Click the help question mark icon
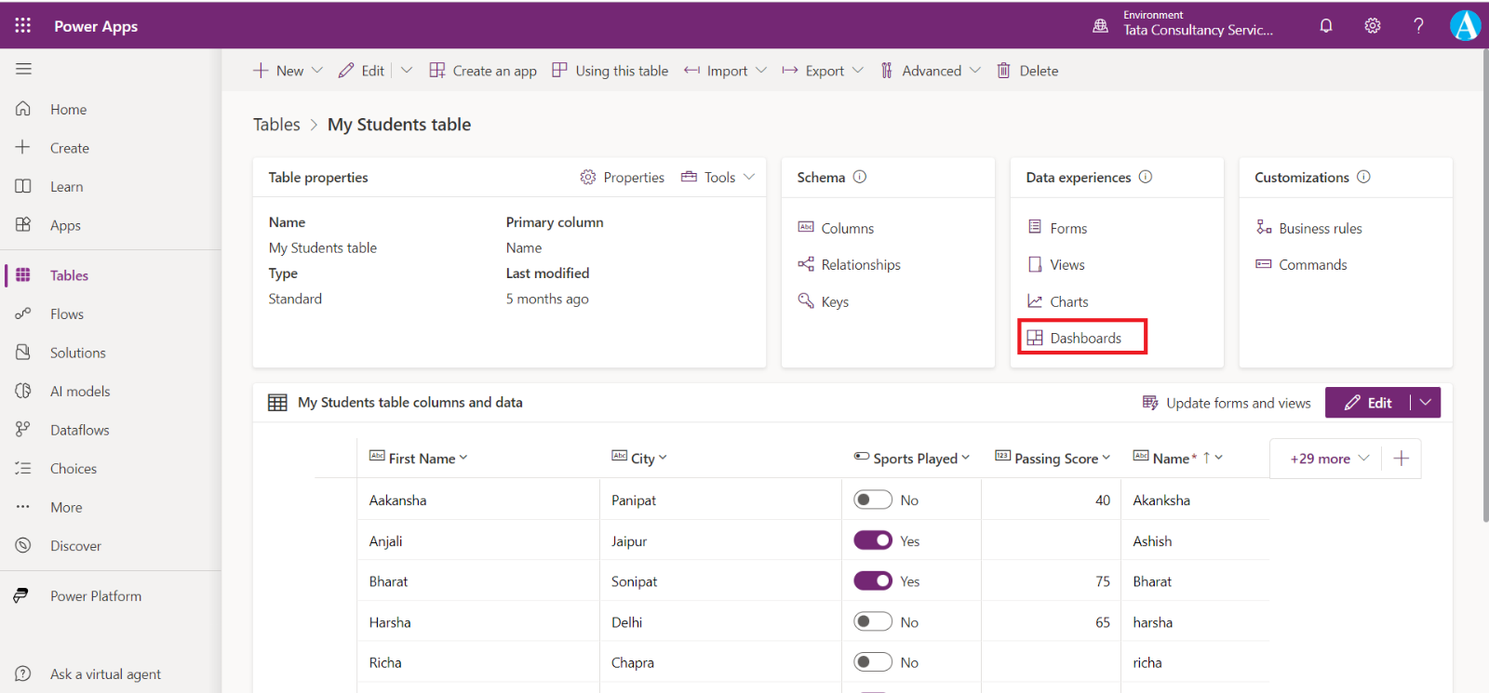Image resolution: width=1489 pixels, height=693 pixels. click(x=1418, y=26)
